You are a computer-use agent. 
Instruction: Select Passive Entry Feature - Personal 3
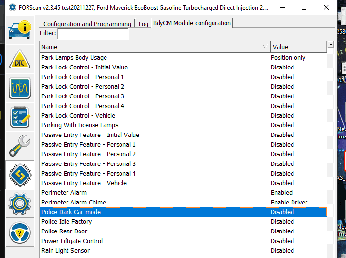[183, 164]
